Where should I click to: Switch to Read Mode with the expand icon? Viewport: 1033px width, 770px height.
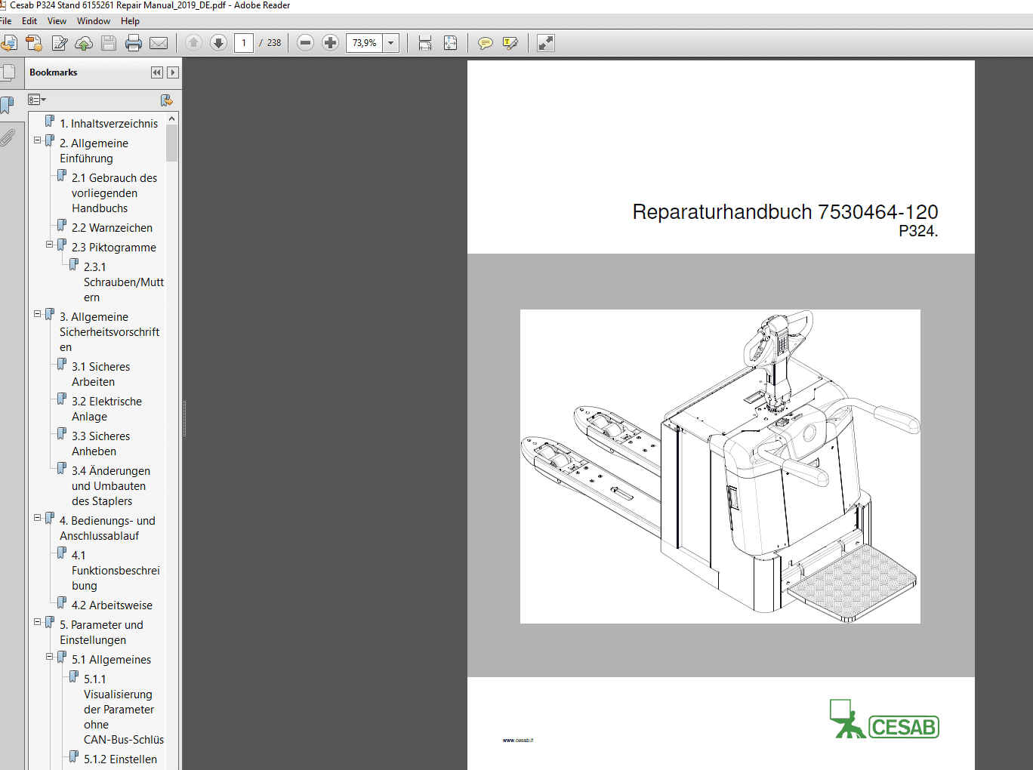[x=545, y=43]
